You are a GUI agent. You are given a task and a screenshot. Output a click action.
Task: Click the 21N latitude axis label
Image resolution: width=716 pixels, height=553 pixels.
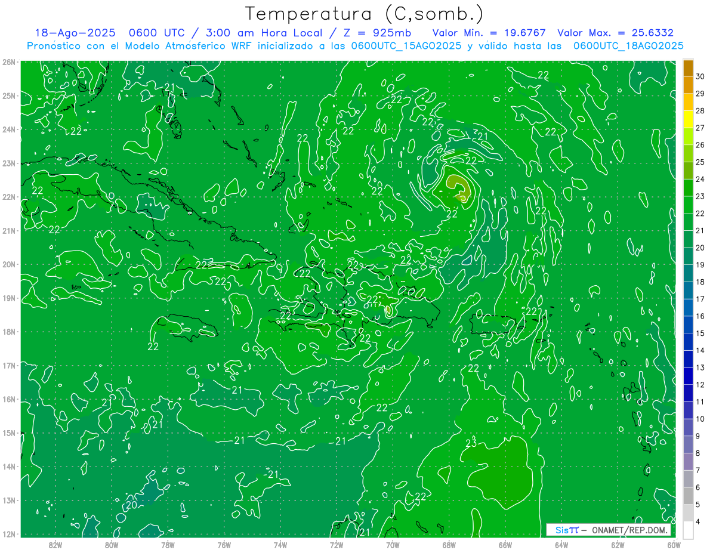(x=9, y=230)
